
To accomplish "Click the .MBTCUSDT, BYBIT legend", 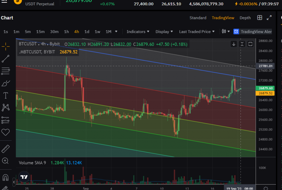I will [37, 52].
